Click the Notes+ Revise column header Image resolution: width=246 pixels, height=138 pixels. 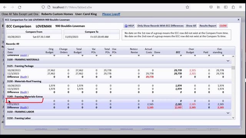click(134, 51)
